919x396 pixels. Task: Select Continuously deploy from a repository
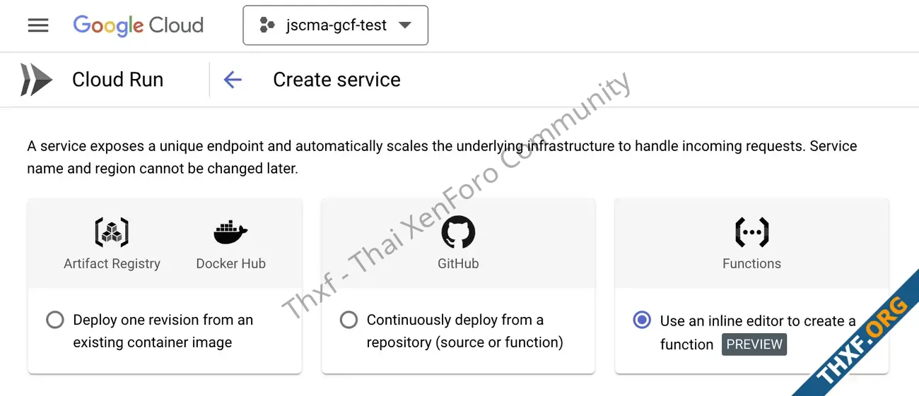point(349,320)
